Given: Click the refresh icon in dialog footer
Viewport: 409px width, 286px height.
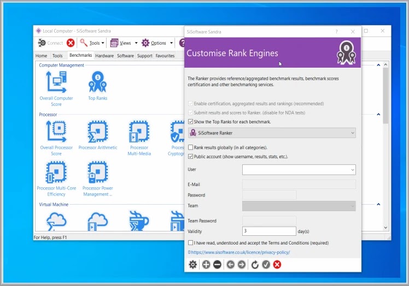Looking at the screenshot, I should pos(255,265).
